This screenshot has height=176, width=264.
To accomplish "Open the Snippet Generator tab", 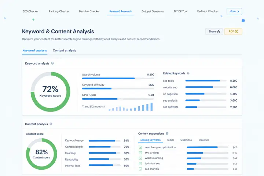I will click(153, 11).
